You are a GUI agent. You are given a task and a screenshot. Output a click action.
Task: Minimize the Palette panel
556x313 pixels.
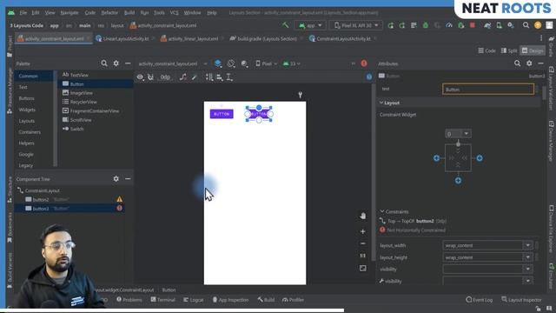coord(128,63)
